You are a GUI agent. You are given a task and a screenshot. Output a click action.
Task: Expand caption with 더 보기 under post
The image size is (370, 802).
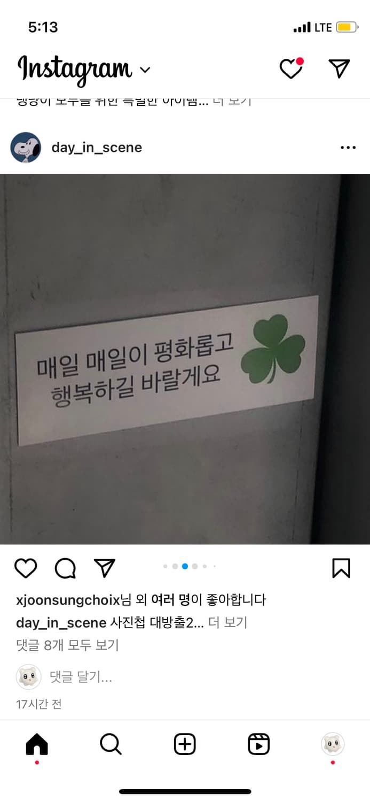(x=227, y=623)
